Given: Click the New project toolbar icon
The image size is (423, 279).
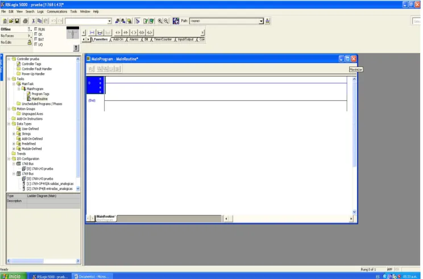Looking at the screenshot, I should 5,21.
